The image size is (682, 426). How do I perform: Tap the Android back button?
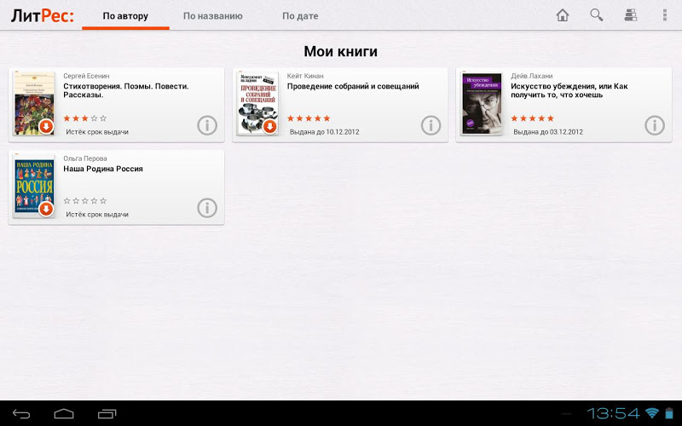click(x=21, y=414)
